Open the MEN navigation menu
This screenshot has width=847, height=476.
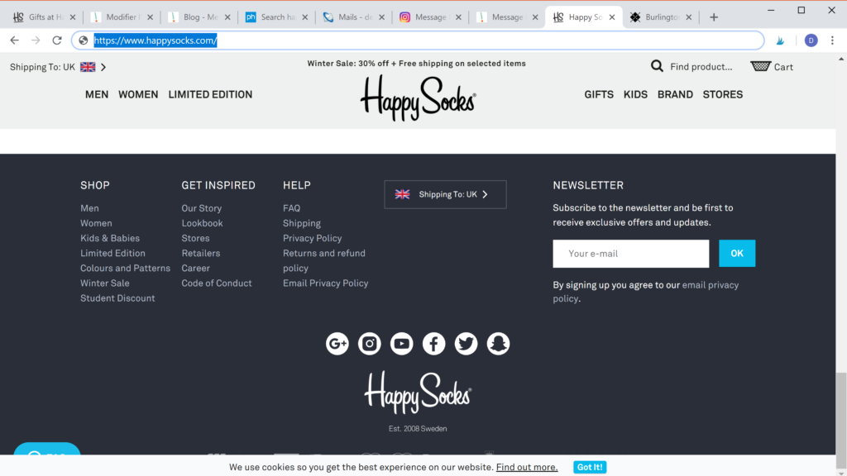tap(97, 94)
